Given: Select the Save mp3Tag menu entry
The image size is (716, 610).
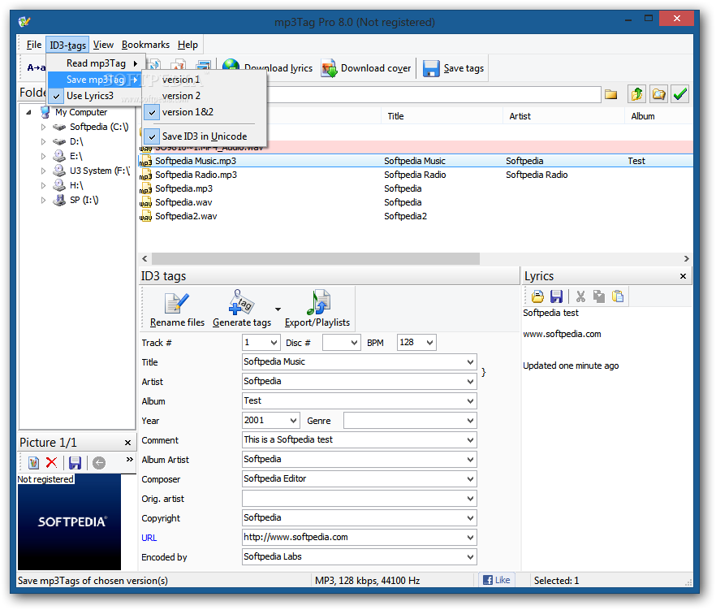Looking at the screenshot, I should [x=94, y=80].
